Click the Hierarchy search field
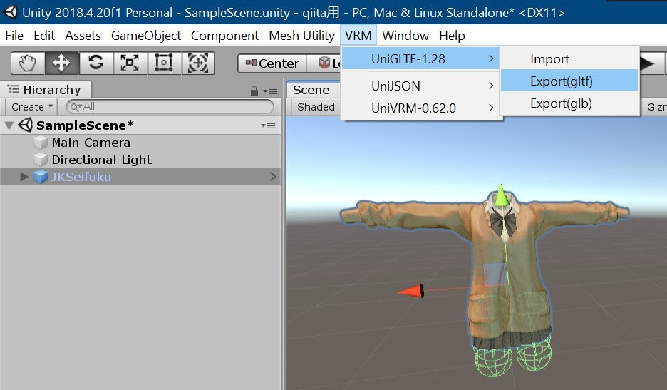Viewport: 667px width, 390px height. coord(170,106)
